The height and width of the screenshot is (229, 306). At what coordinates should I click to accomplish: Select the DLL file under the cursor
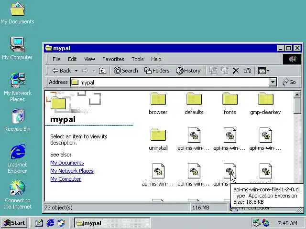point(229,171)
